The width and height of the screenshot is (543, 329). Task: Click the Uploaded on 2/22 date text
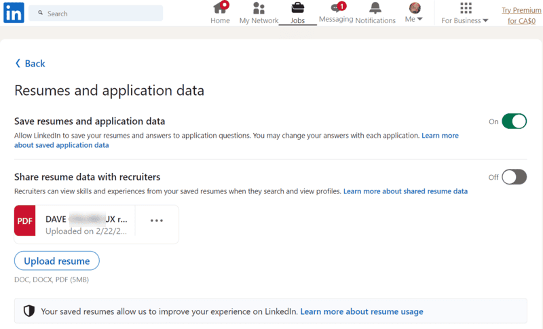86,231
